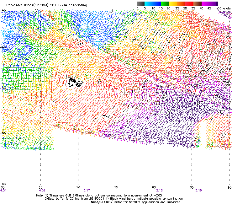
Task: Click the '-50' latitude label
Action: click(3, 88)
